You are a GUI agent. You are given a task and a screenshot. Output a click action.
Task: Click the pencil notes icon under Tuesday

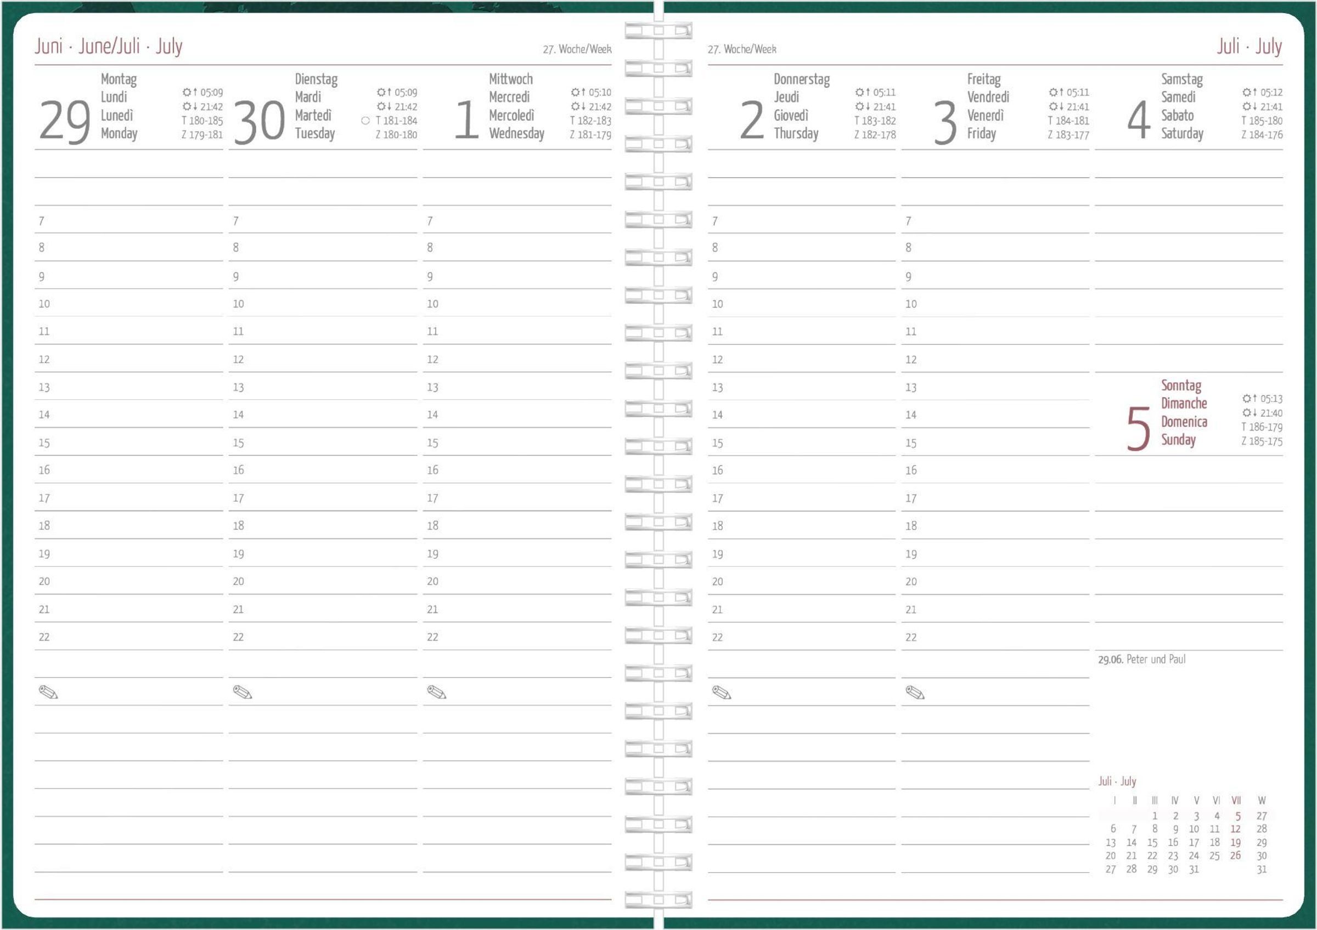[x=243, y=692]
